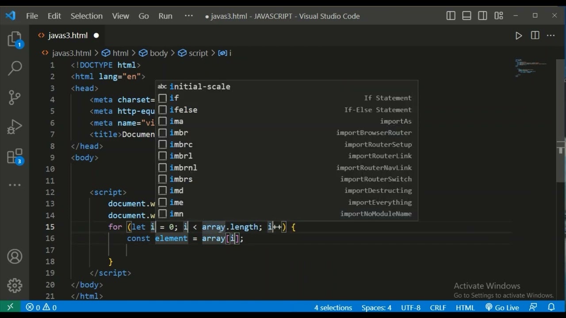Screen dimensions: 566x318
Task: Show additional views ellipsis in activity bar
Action: coord(15,185)
